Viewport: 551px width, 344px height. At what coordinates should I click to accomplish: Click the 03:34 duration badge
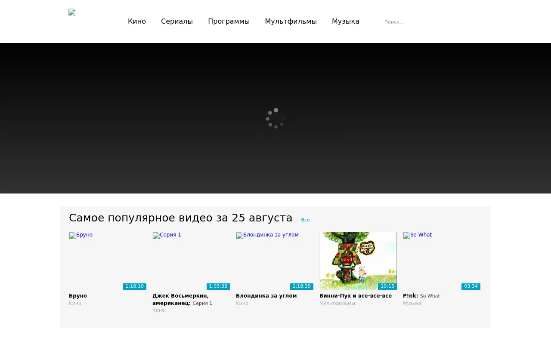(x=471, y=286)
